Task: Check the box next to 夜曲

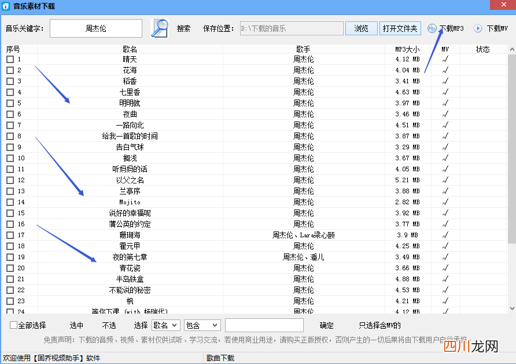Action: pyautogui.click(x=10, y=114)
